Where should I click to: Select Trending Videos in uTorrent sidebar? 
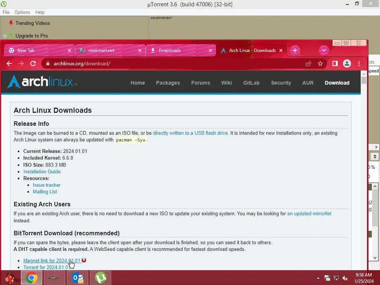33,23
